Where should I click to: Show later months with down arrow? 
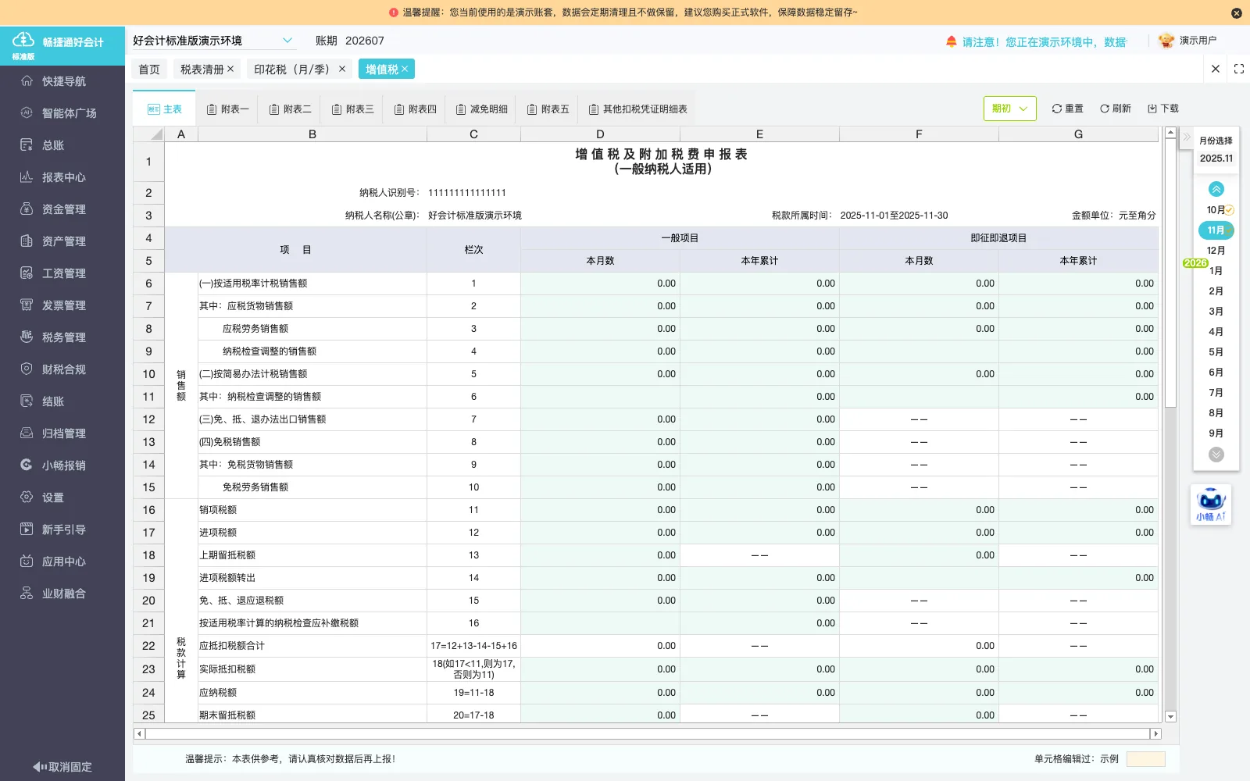(x=1216, y=455)
